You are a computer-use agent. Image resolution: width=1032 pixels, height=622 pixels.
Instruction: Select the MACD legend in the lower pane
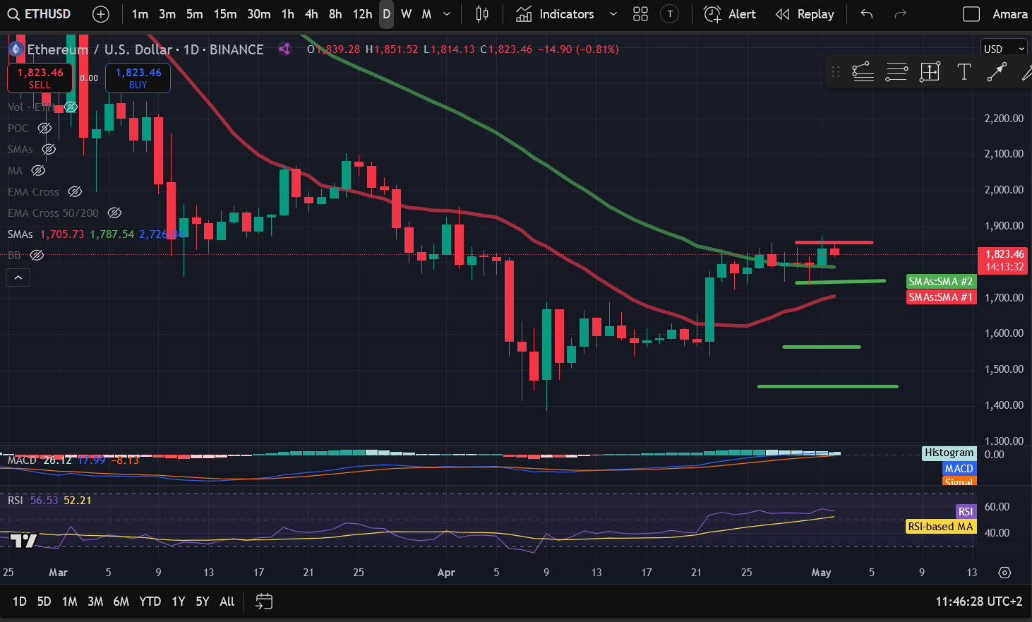point(73,460)
